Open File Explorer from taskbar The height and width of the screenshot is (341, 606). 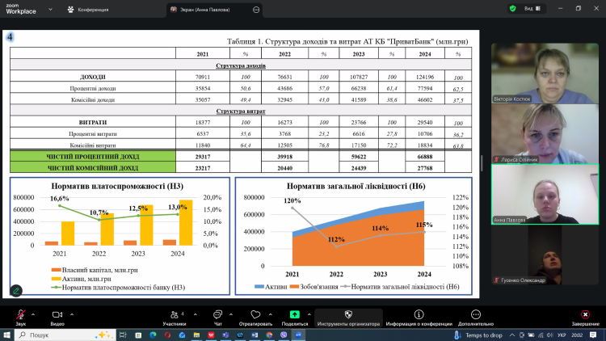[x=196, y=335]
